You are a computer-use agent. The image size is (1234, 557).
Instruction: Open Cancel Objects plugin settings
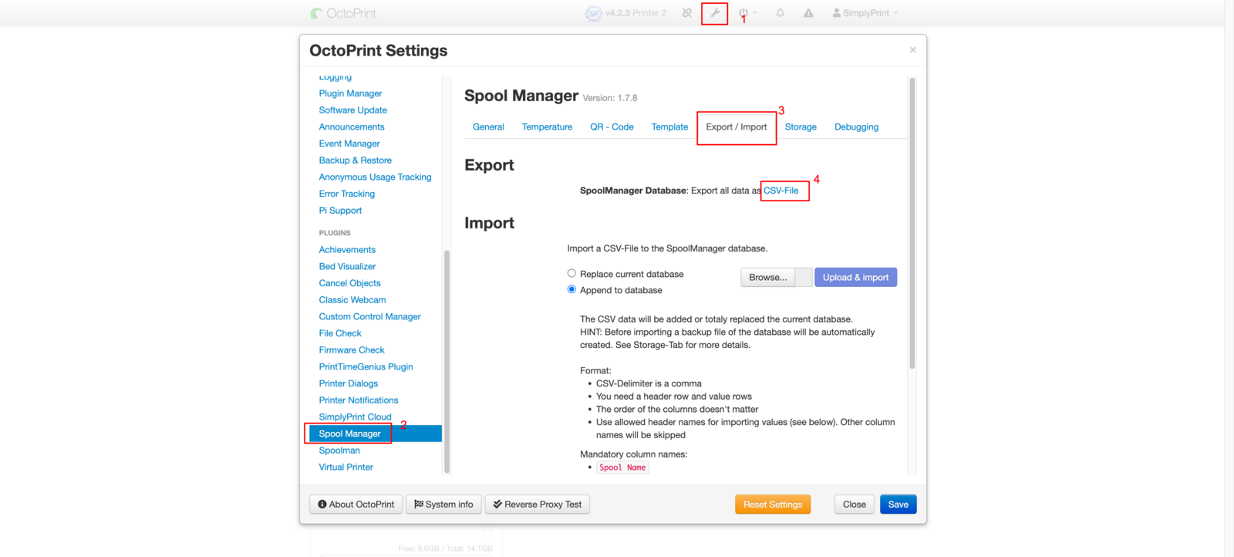tap(349, 283)
